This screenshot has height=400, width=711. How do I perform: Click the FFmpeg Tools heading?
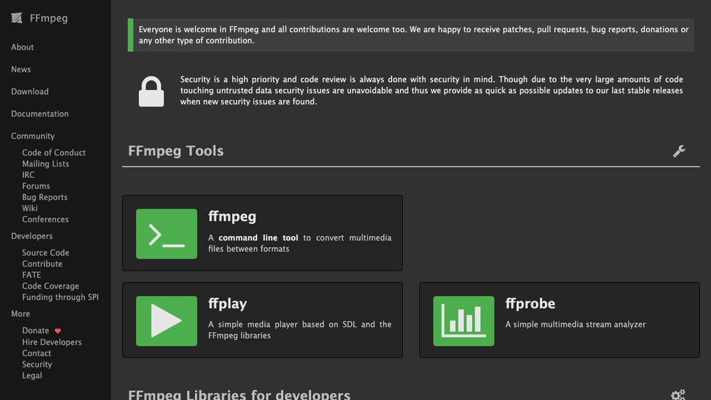point(176,151)
